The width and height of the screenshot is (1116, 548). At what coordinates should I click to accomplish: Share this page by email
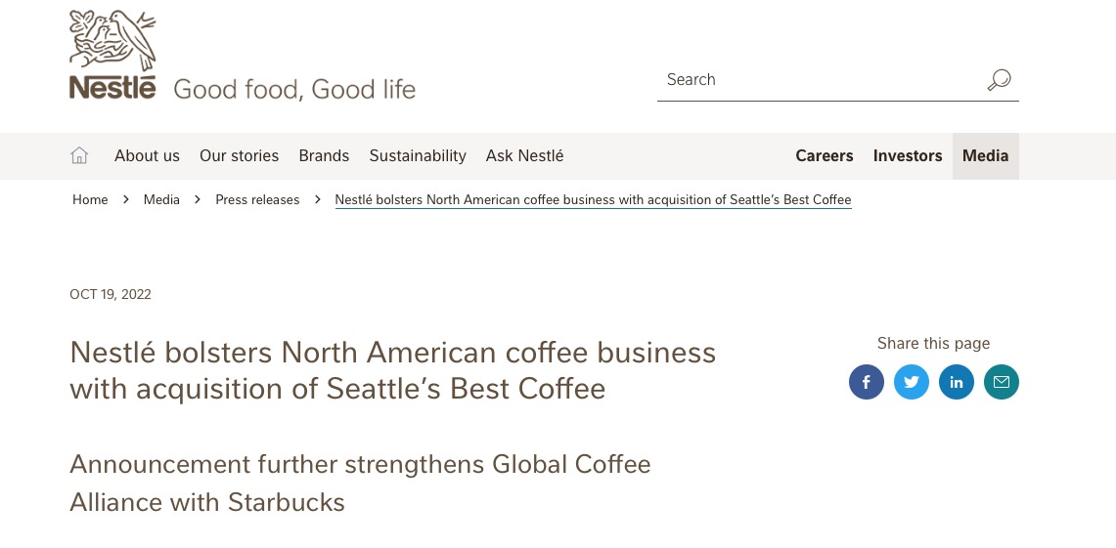click(x=1001, y=382)
